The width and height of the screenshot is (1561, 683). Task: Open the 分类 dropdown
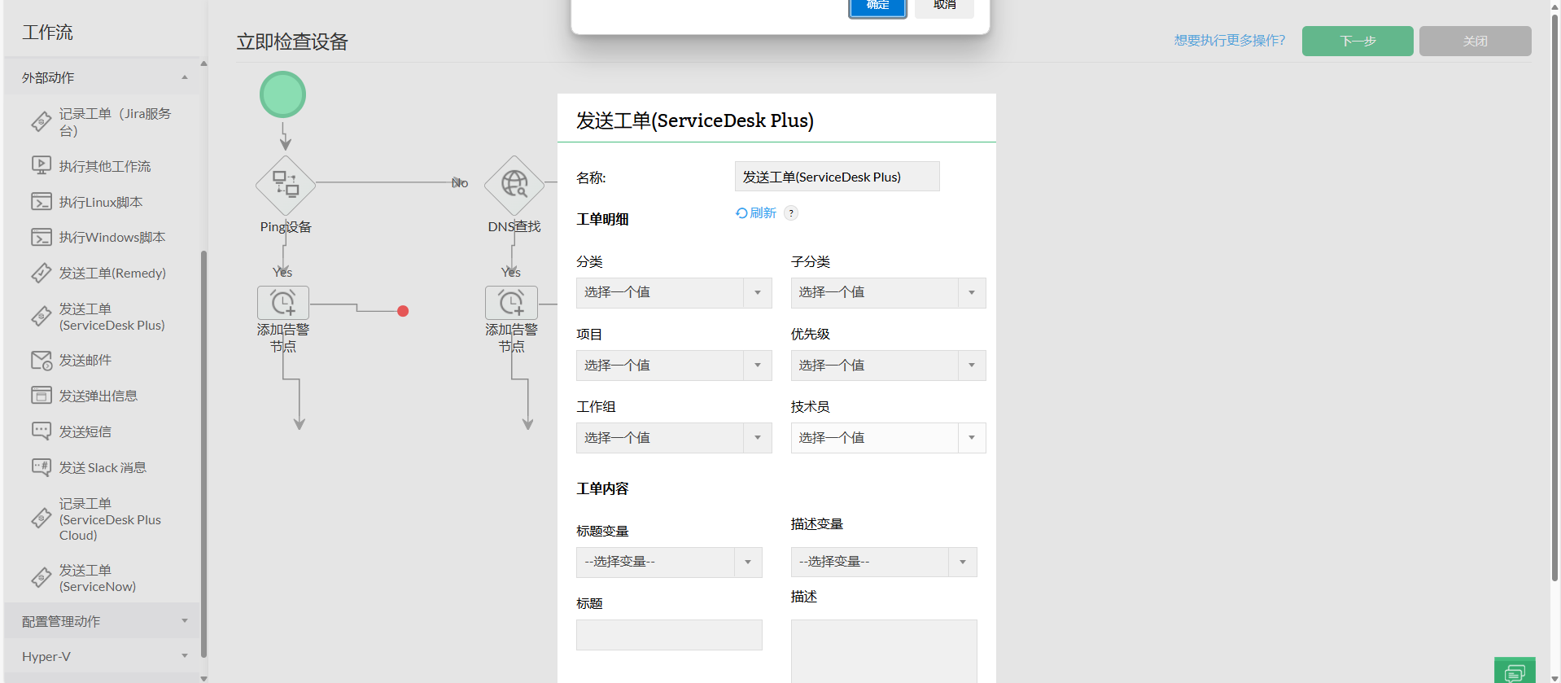tap(674, 293)
